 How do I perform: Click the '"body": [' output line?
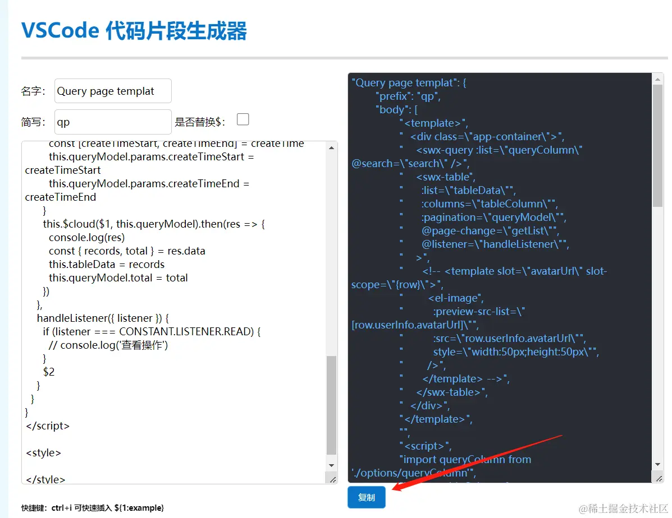click(397, 109)
